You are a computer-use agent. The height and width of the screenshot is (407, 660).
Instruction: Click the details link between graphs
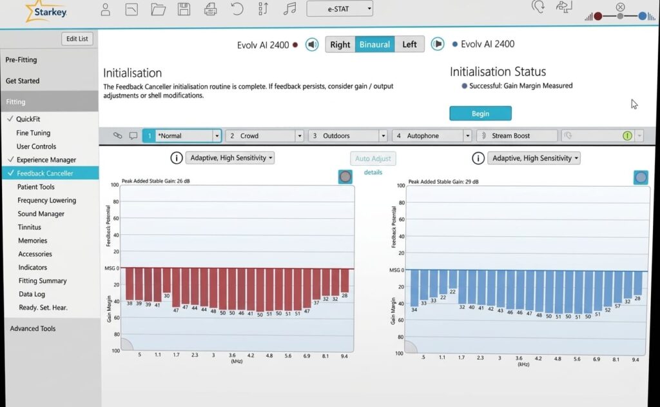click(x=373, y=172)
